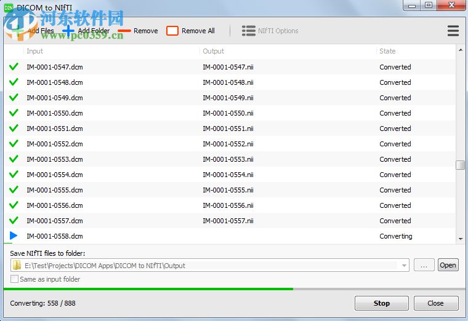
Task: Click the Remove toolbar label
Action: [146, 31]
